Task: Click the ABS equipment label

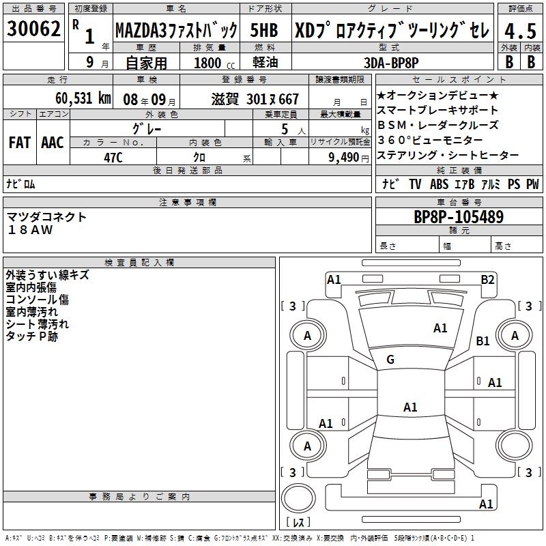Action: coord(439,184)
